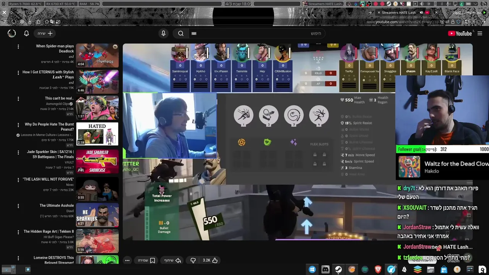Open the HATED Burnt Peanut thumbnail
The width and height of the screenshot is (489, 275).
tap(97, 134)
